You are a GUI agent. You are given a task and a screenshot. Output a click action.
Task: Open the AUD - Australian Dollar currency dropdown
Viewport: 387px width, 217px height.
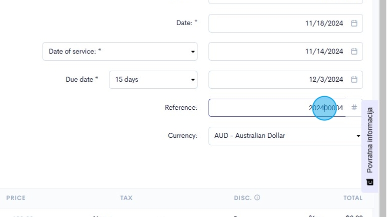(x=285, y=135)
